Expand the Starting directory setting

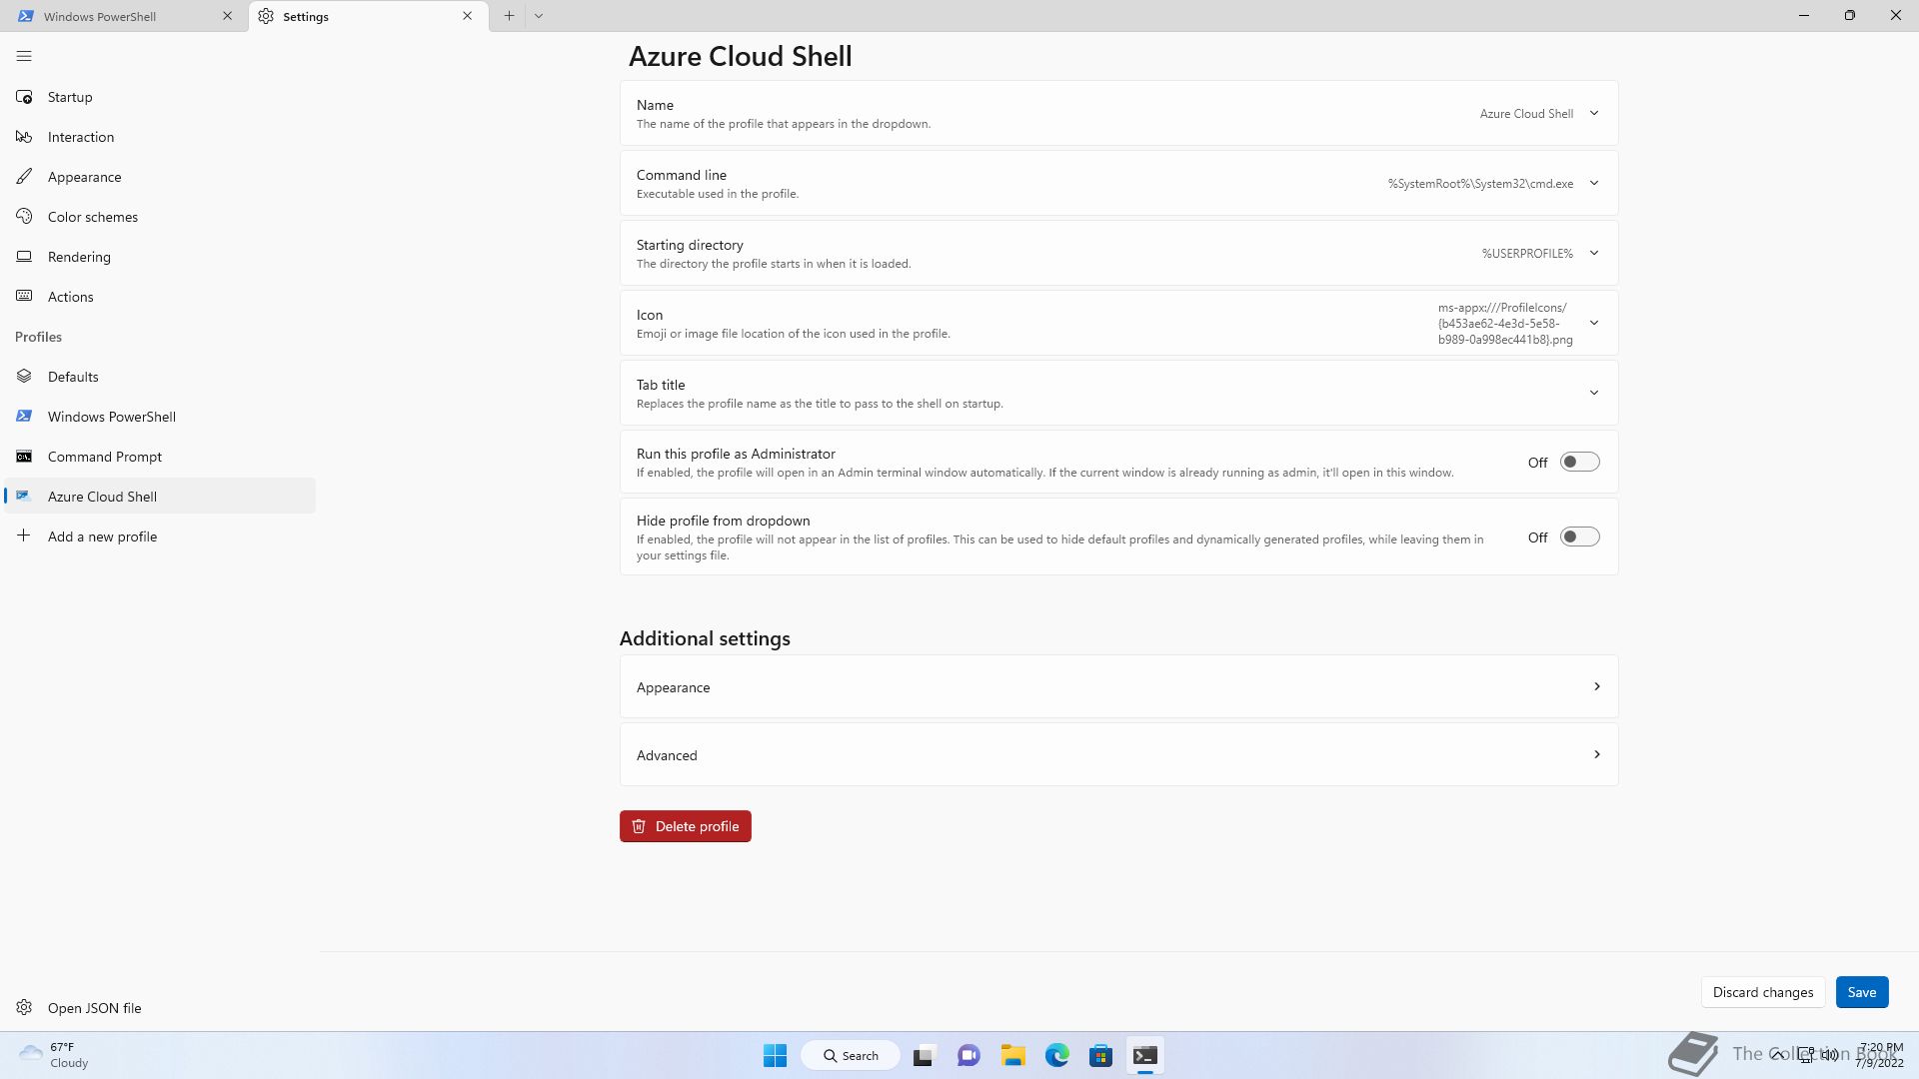(x=1118, y=253)
